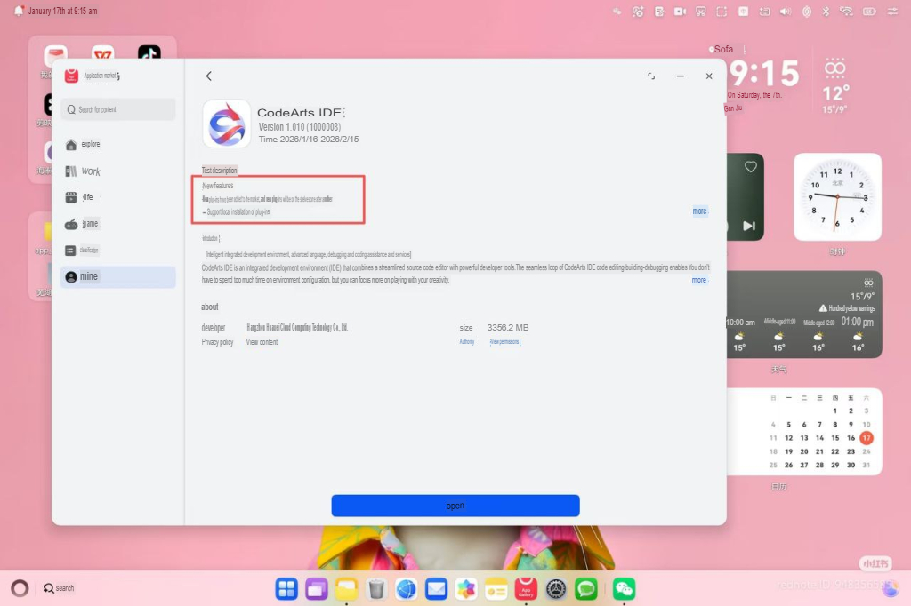Click the yellow warning alert in weather widget
The width and height of the screenshot is (911, 606).
(x=847, y=308)
